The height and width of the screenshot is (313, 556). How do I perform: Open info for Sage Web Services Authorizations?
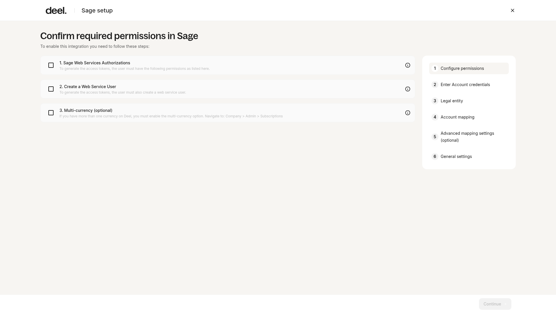point(407,65)
